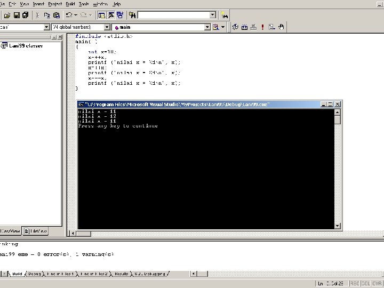Open the global members filter dropdown
This screenshot has height=288, width=384.
[x=107, y=27]
